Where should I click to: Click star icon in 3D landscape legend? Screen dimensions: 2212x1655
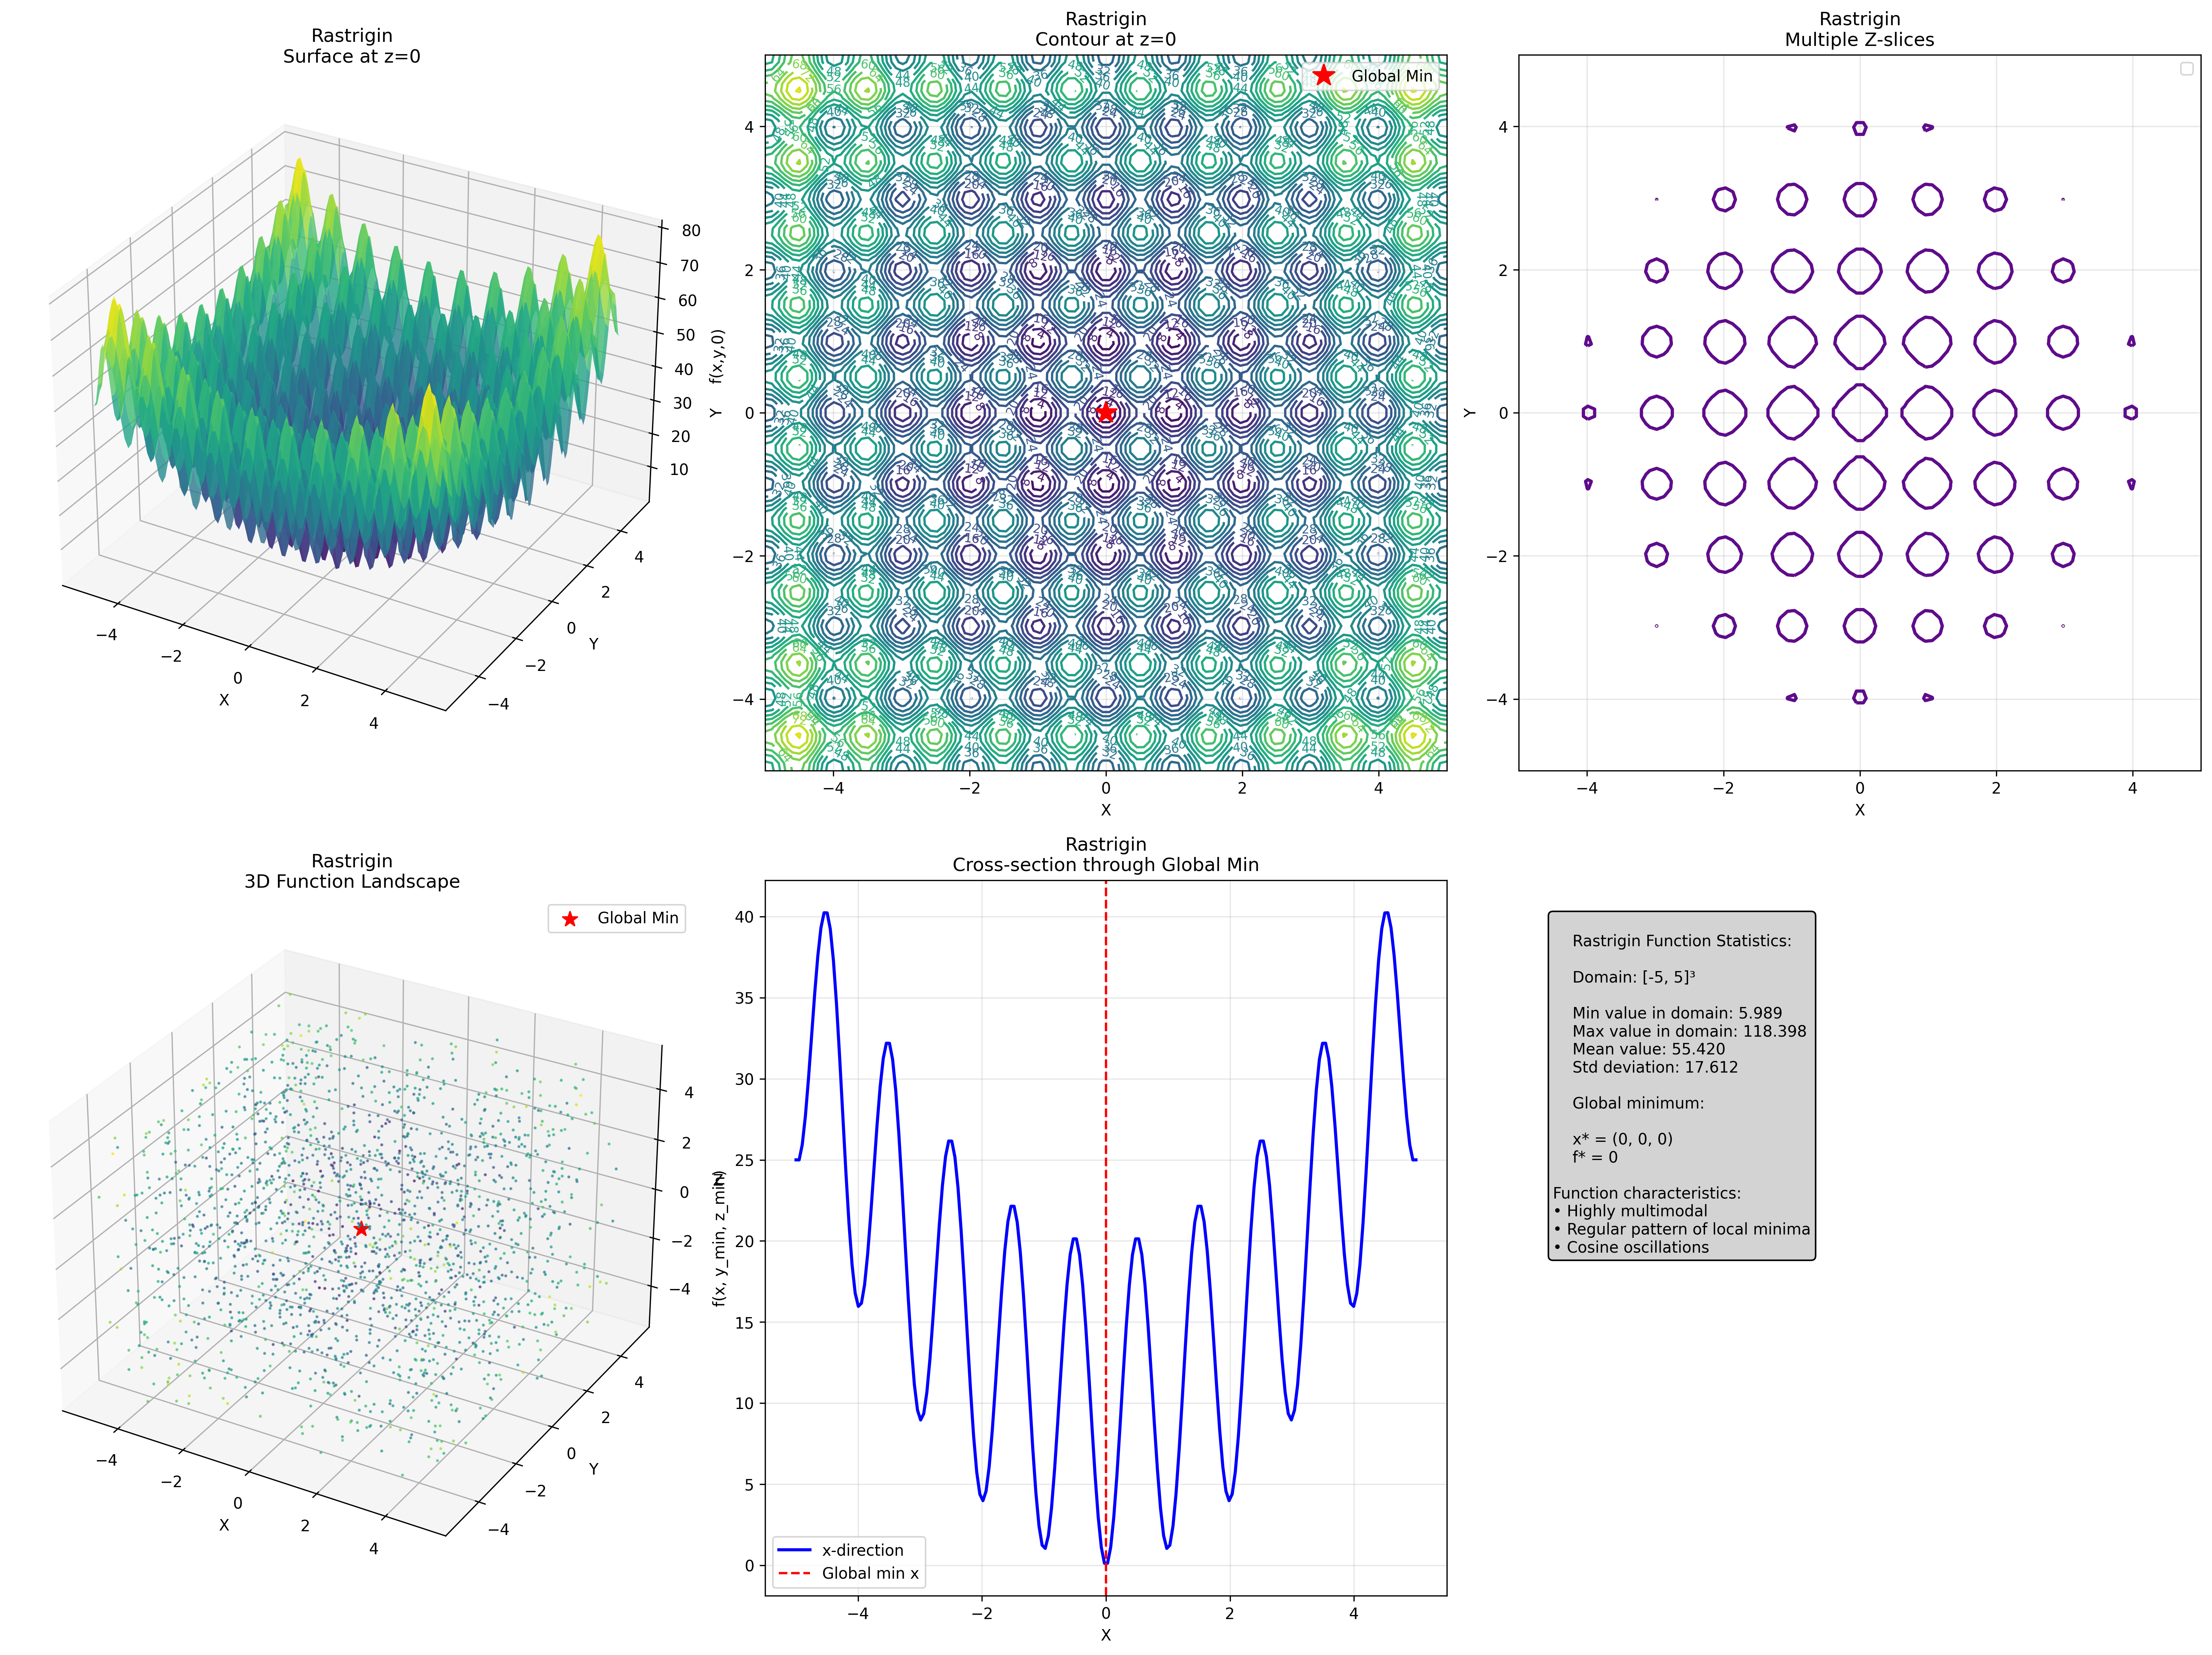pyautogui.click(x=570, y=918)
